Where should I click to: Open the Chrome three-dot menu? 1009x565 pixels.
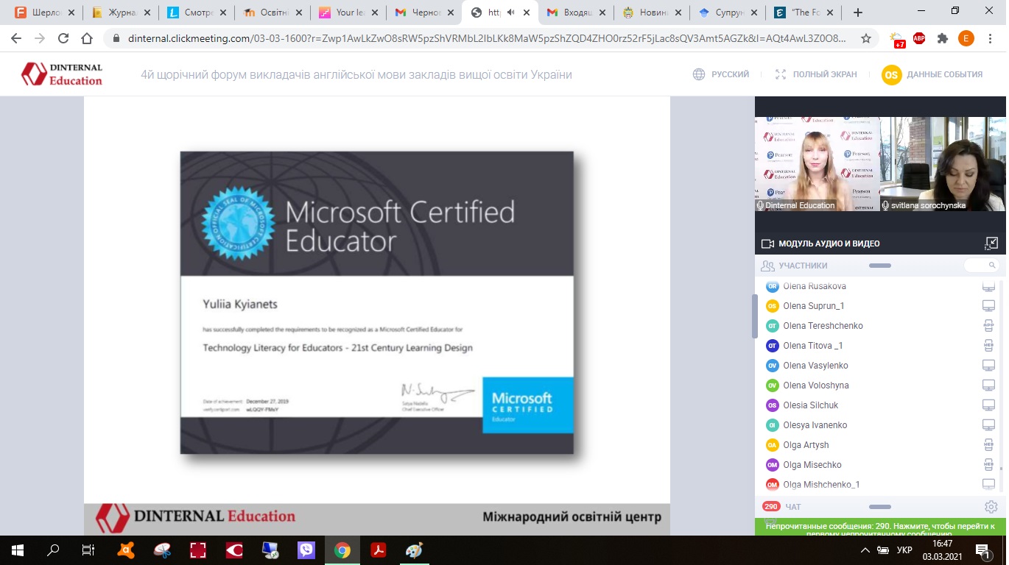coord(990,39)
